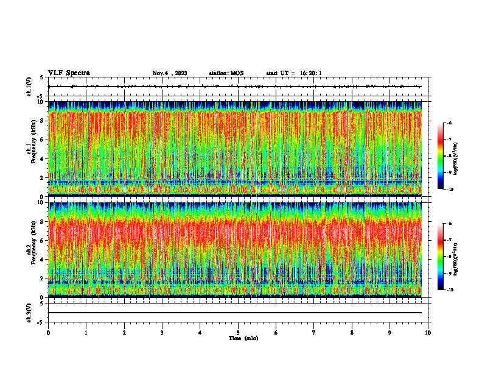Click the "-10" label on ch.1 colorbar

pos(450,190)
